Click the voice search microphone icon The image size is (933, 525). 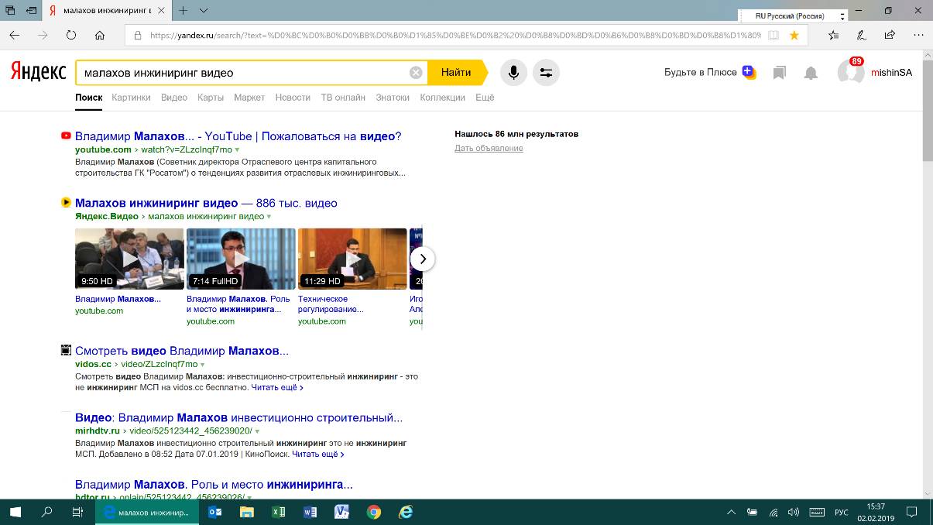tap(513, 73)
